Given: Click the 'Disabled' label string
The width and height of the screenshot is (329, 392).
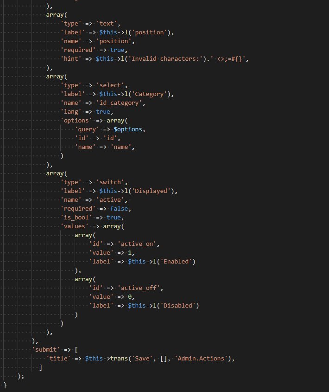Looking at the screenshot, I should click(x=178, y=306).
